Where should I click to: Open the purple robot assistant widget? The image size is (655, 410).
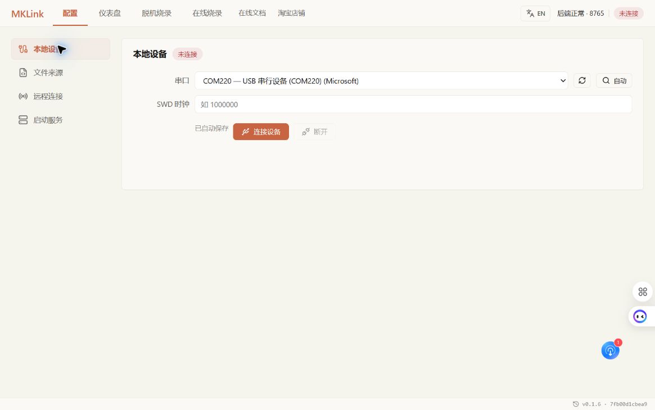[640, 317]
